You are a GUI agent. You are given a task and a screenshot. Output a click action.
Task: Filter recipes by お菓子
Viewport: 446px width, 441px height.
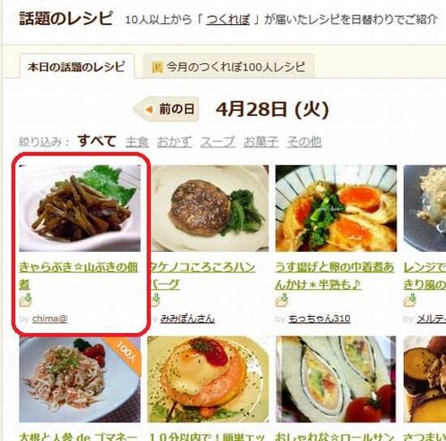[260, 142]
